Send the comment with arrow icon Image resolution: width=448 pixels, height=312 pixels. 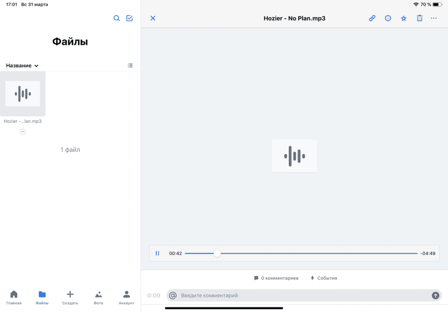(x=435, y=295)
